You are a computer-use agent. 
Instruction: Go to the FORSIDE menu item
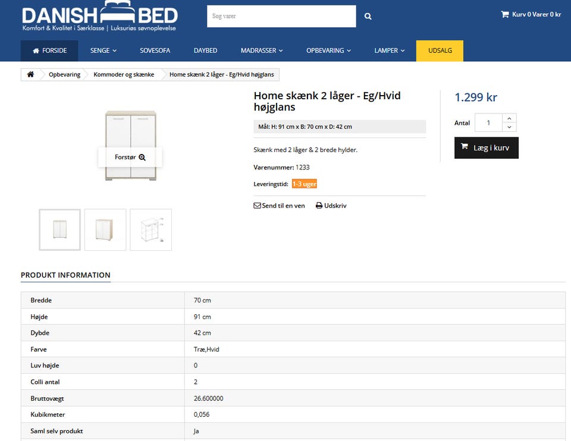(49, 51)
